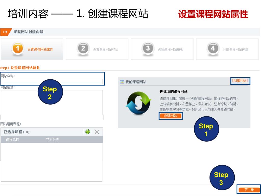The image size is (261, 196).
Task: Click the 学科分类 column header
Action: click(x=53, y=140)
